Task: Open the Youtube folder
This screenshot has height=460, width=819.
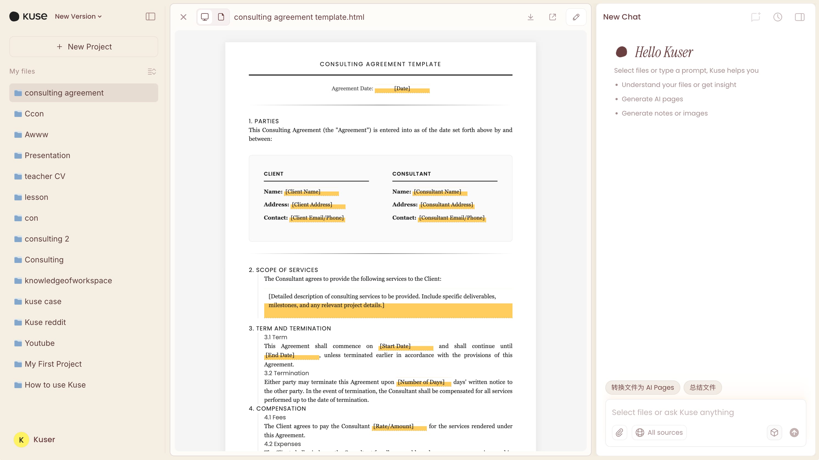Action: 83,343
